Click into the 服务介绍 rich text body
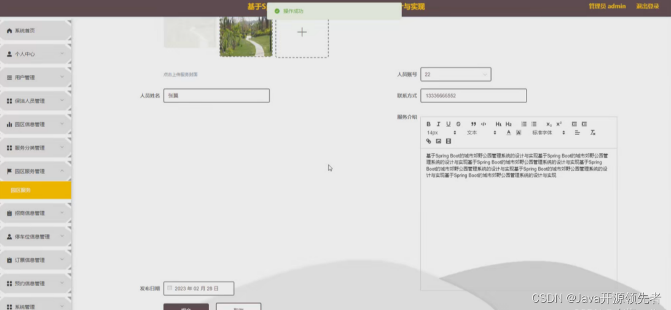This screenshot has width=671, height=310. pyautogui.click(x=519, y=219)
